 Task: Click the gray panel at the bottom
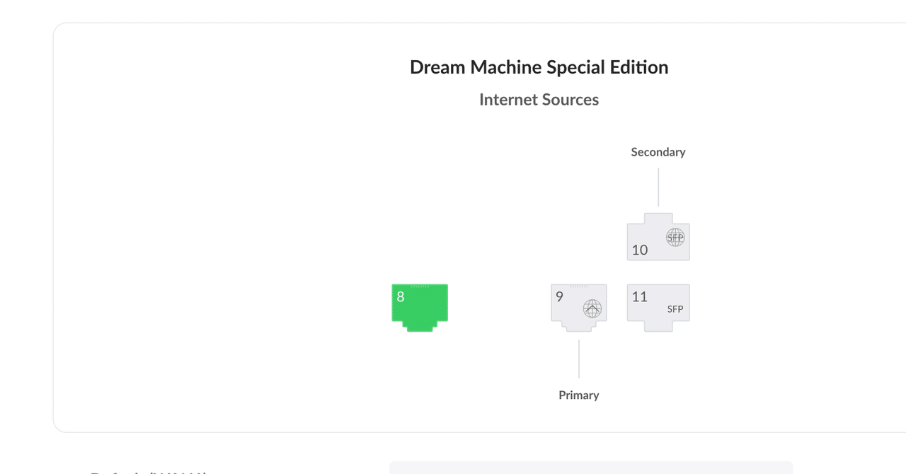590,470
